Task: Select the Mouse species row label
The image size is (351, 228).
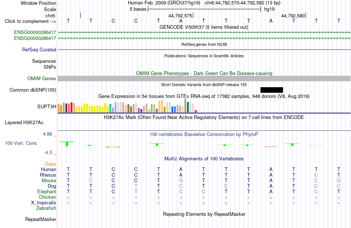Action: pos(49,181)
